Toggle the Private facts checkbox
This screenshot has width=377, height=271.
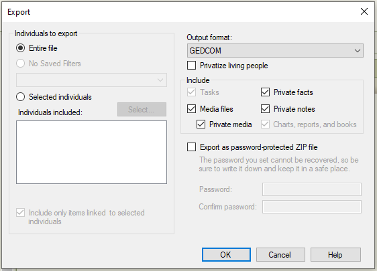pos(265,92)
